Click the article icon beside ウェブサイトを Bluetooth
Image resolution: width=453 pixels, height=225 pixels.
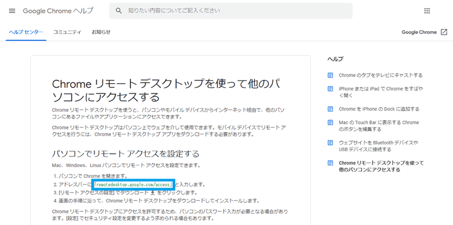point(330,143)
